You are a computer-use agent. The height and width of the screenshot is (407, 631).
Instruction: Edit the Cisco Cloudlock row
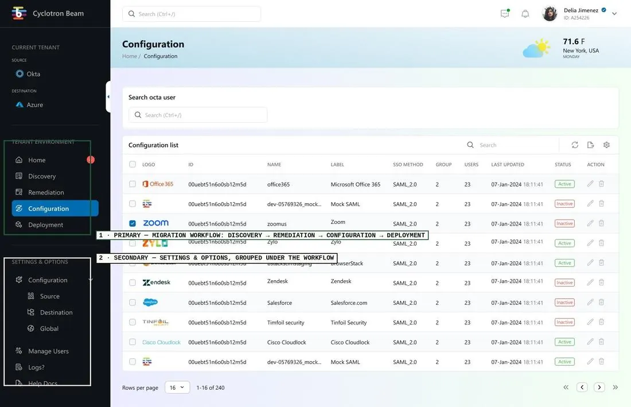590,342
